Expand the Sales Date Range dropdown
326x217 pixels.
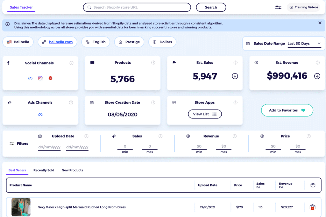click(x=305, y=43)
